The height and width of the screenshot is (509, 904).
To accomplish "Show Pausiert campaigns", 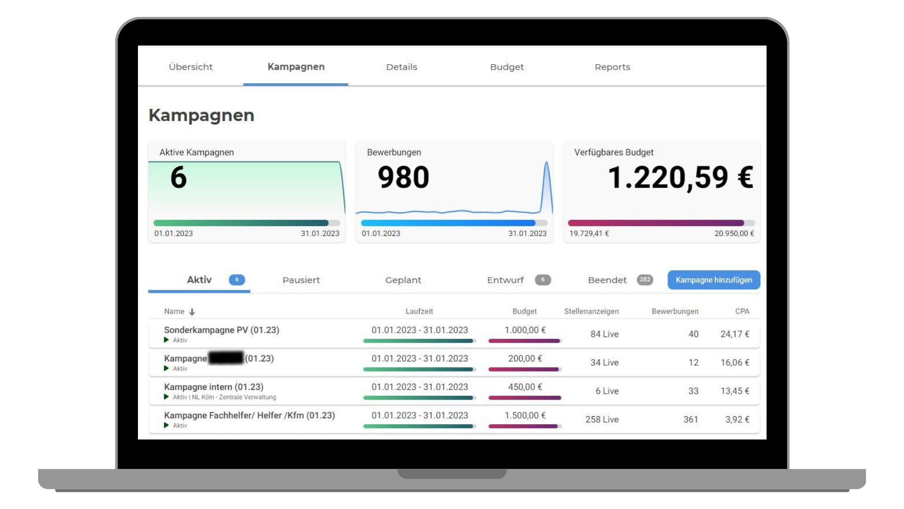I will click(301, 280).
